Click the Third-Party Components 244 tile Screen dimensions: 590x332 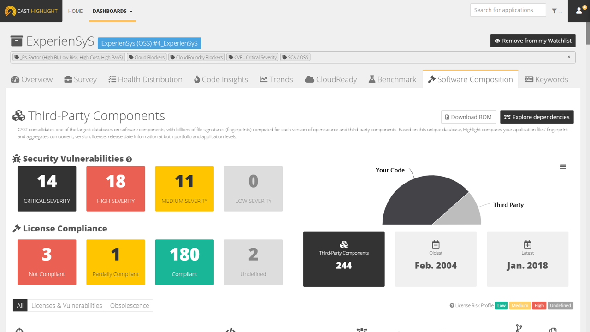(x=344, y=259)
